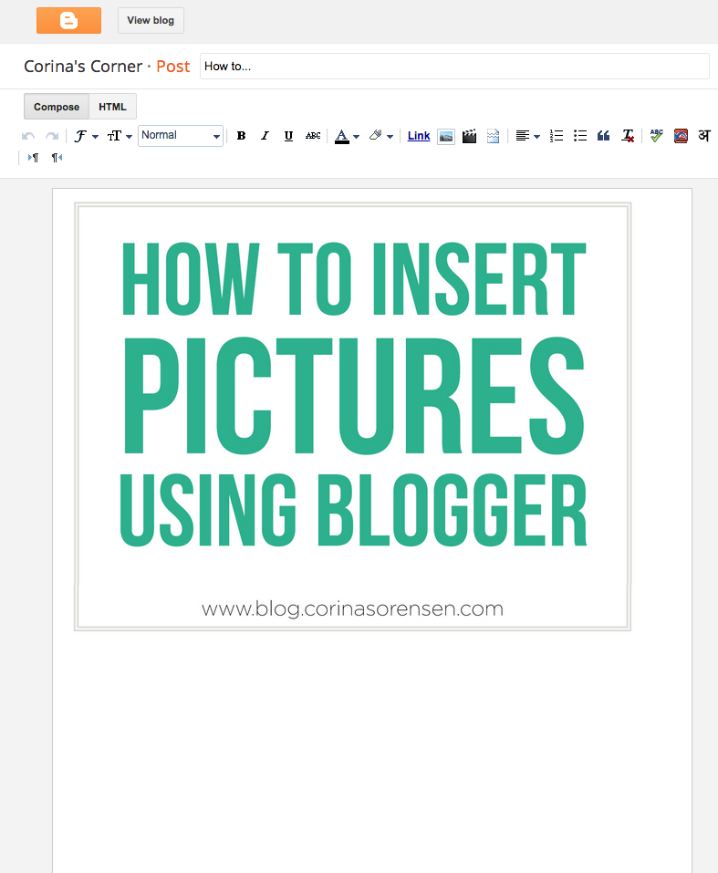Run spell check
718x873 pixels.
[657, 136]
